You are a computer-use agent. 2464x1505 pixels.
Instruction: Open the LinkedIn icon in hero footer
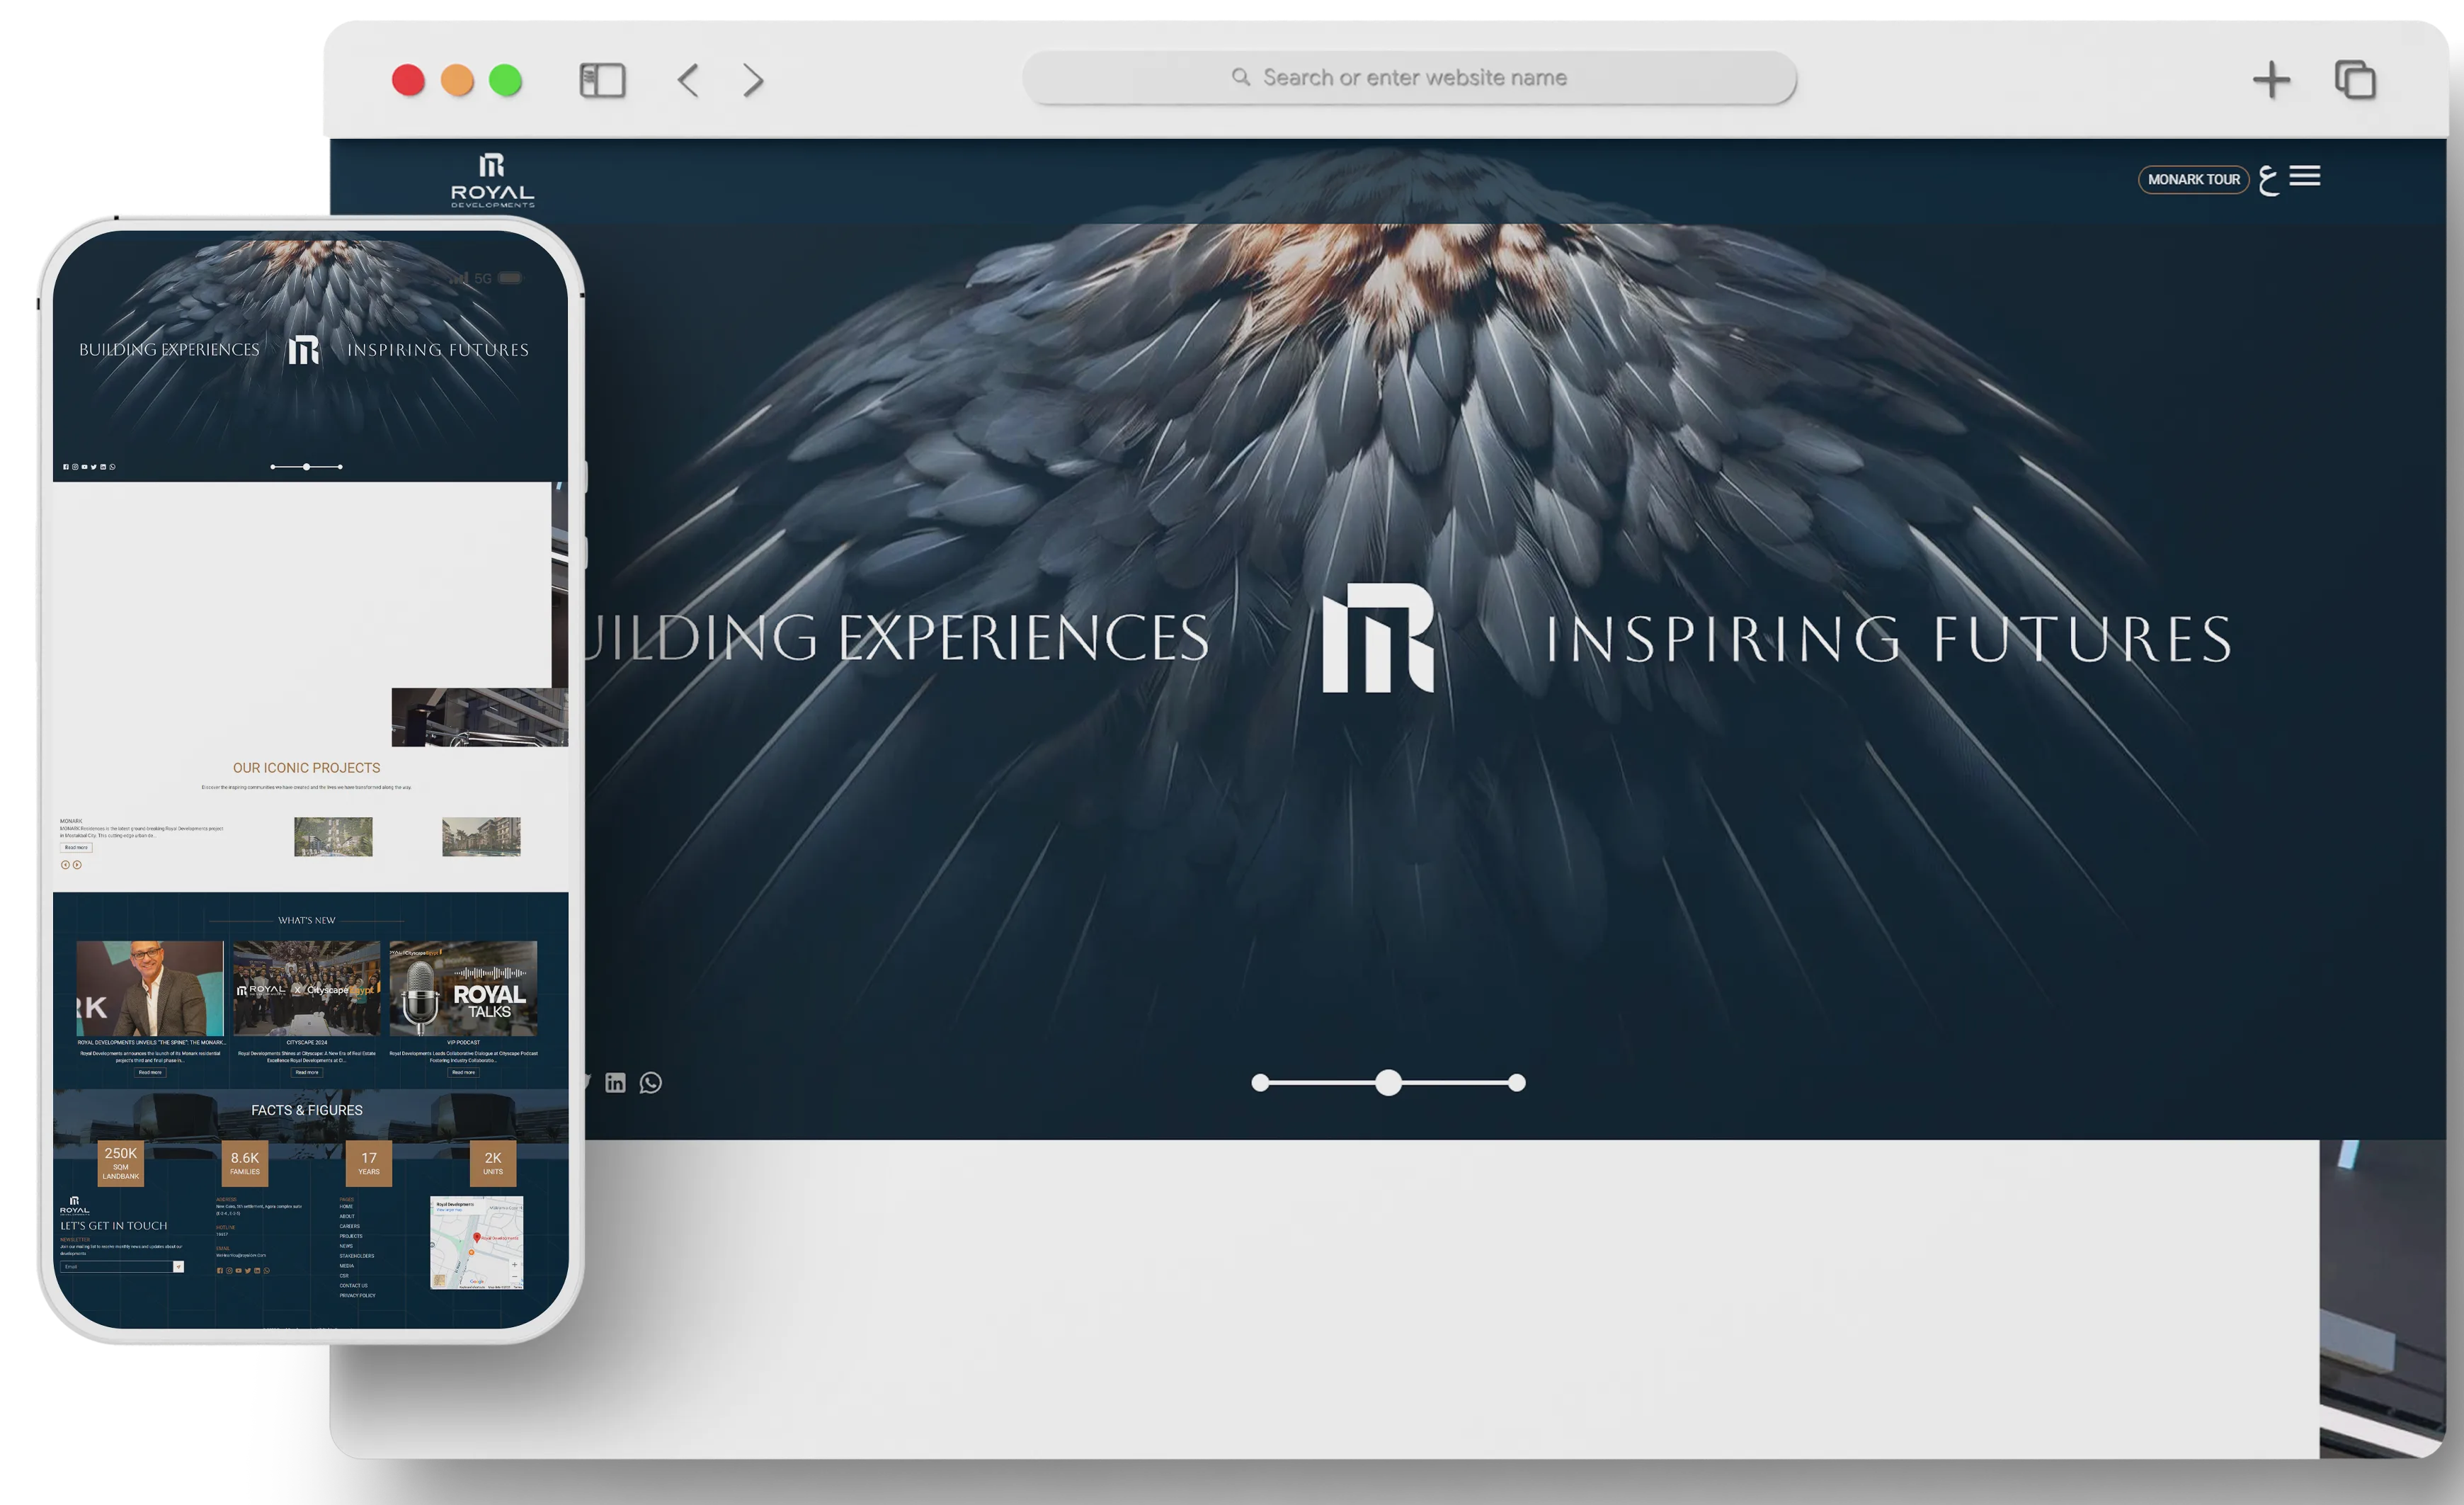(615, 1083)
